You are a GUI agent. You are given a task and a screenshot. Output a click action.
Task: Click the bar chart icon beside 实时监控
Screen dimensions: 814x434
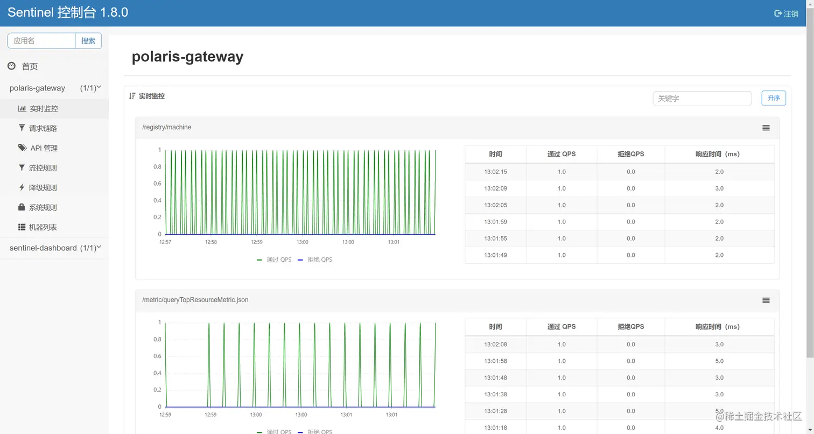click(22, 108)
